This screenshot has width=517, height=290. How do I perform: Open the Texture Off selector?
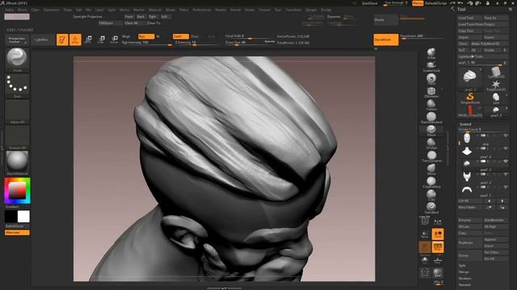17,138
